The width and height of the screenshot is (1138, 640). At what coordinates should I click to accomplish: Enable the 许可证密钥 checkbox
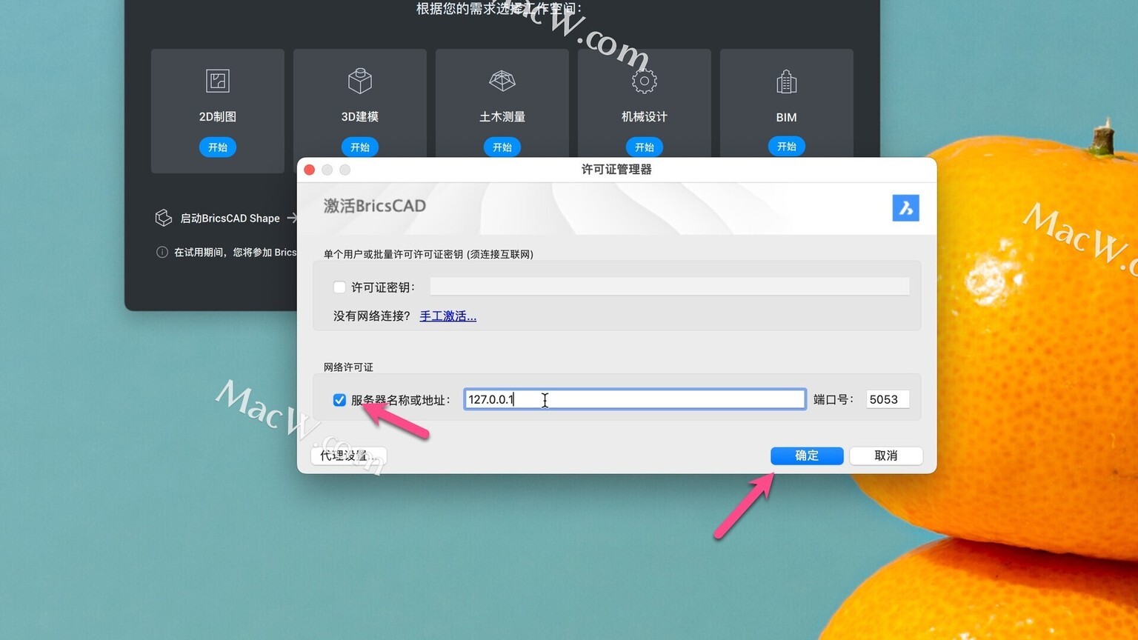(339, 287)
